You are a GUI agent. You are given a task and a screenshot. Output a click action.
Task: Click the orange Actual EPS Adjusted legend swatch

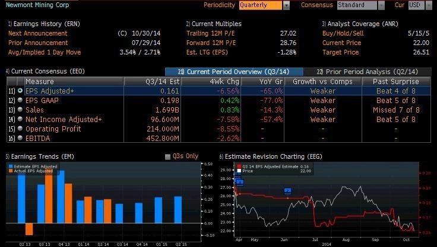11,171
